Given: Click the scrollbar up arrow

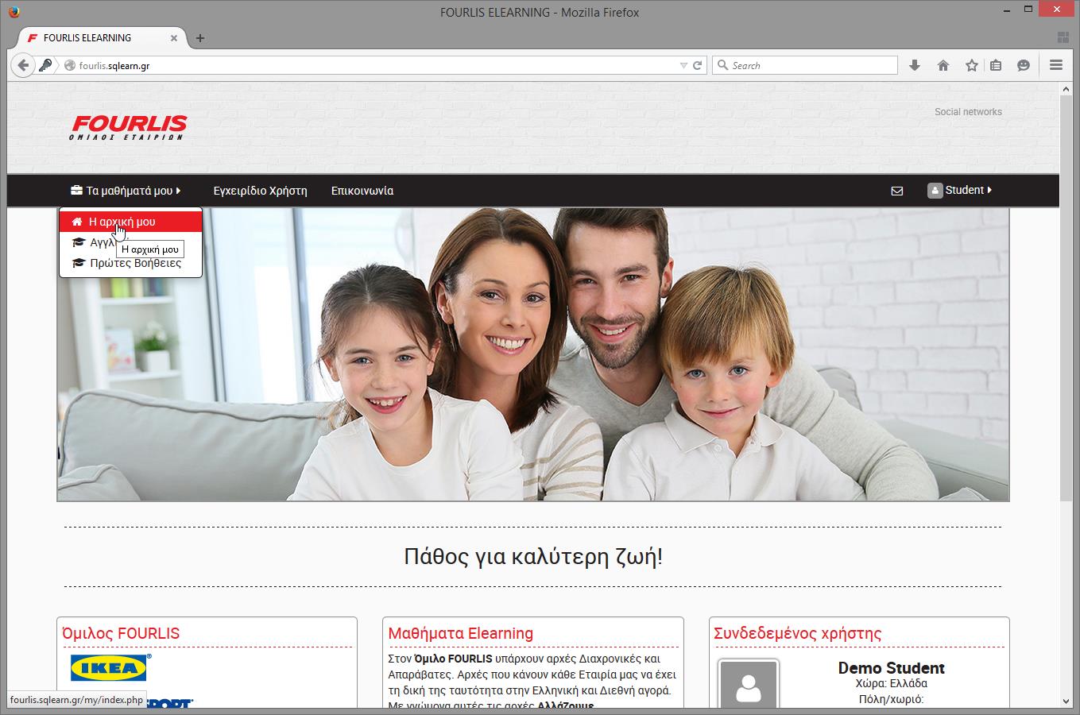Looking at the screenshot, I should point(1066,88).
